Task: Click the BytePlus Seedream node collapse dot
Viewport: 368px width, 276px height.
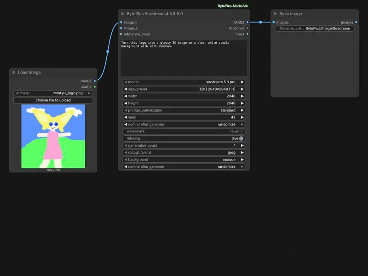Action: pos(122,14)
